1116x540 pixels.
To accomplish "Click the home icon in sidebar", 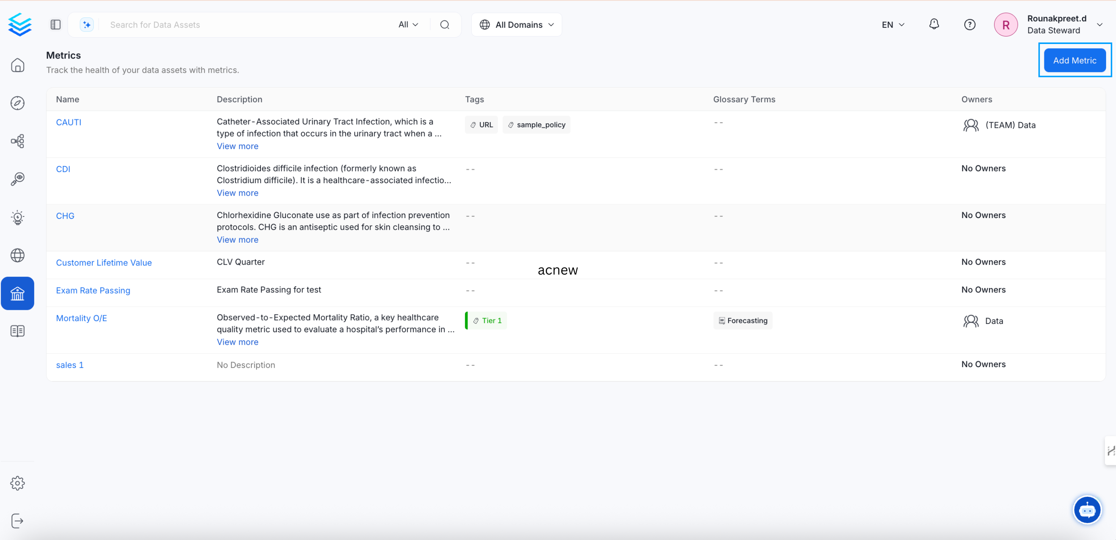I will 17,66.
